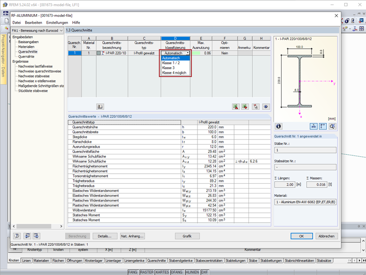
Task: Open Nachweise querschnittsweise results
Action: [39, 71]
